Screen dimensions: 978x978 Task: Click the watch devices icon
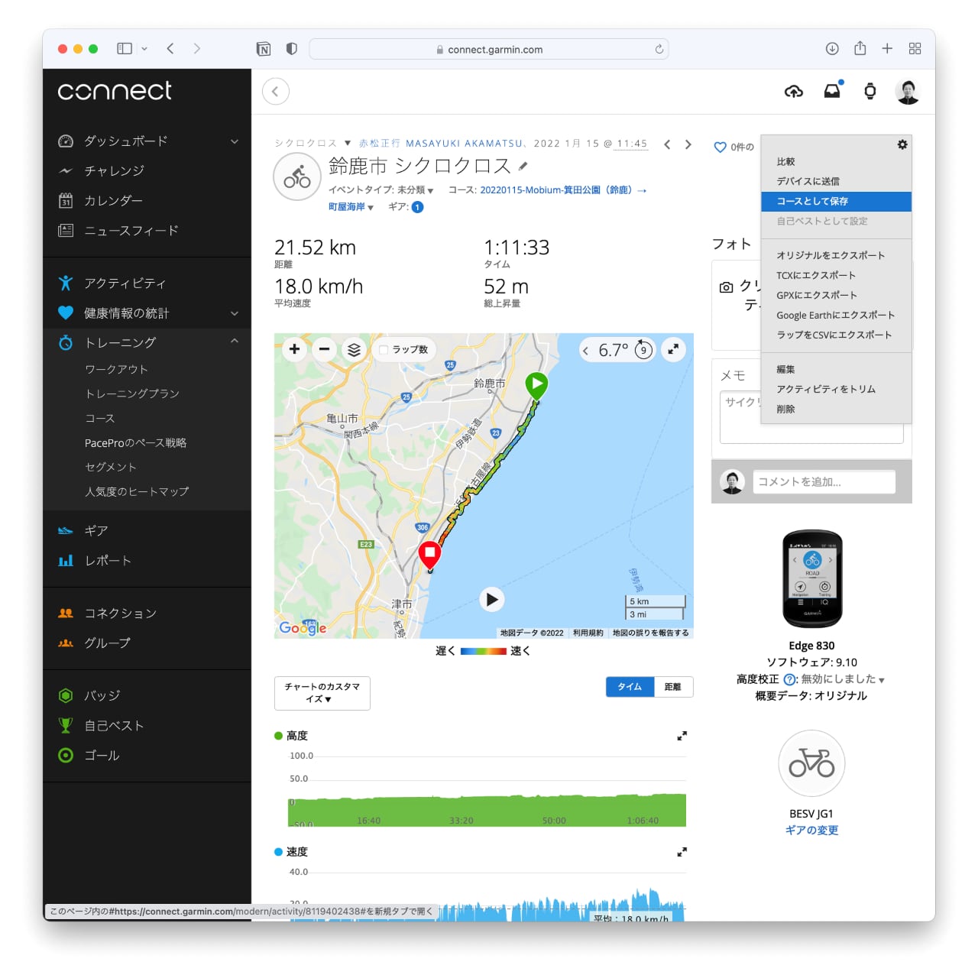coord(870,92)
